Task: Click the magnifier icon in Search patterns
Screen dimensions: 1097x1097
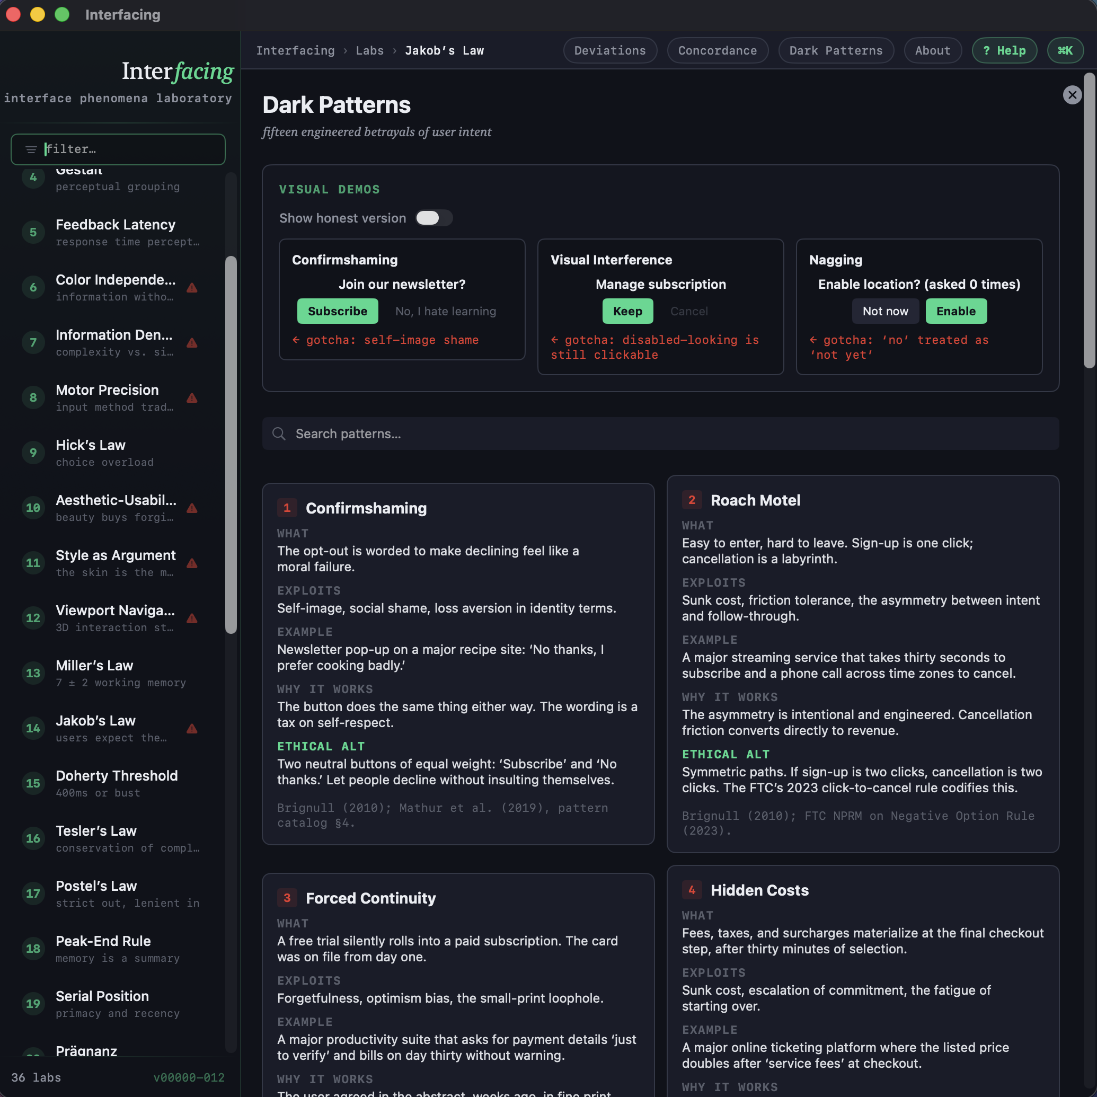Action: [x=278, y=434]
